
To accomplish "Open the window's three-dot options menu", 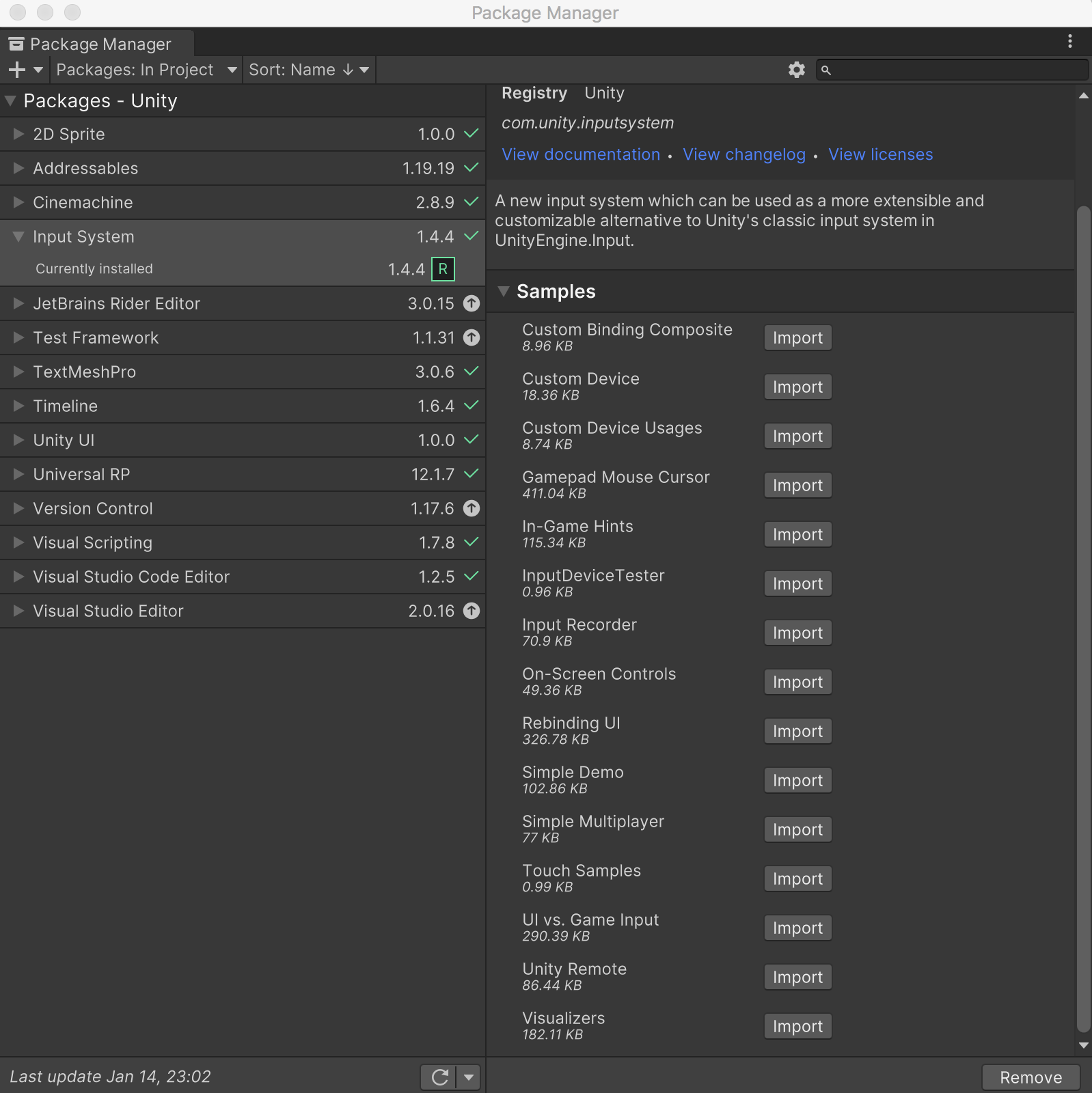I will coord(1069,42).
